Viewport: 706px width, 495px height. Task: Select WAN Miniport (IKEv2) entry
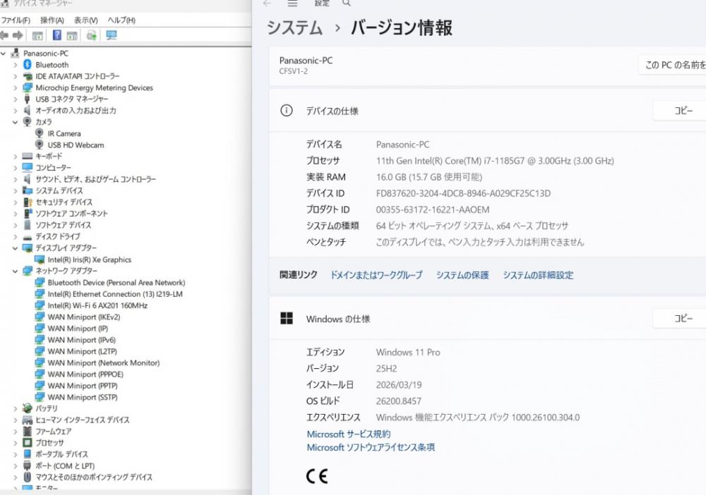click(x=84, y=317)
